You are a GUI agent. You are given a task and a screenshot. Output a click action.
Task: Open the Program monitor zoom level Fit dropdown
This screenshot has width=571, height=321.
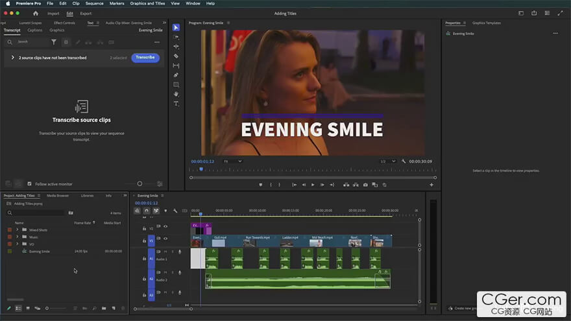pos(232,161)
